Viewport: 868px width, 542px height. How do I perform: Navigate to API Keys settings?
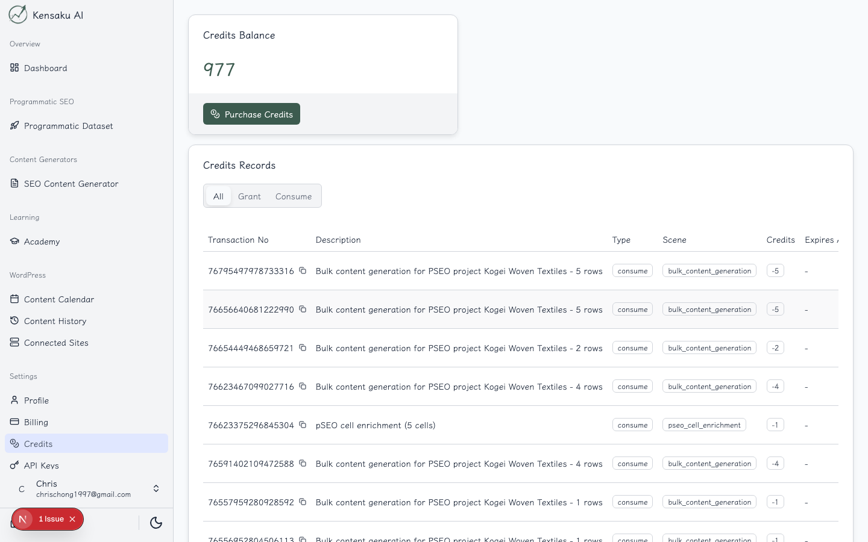click(41, 466)
